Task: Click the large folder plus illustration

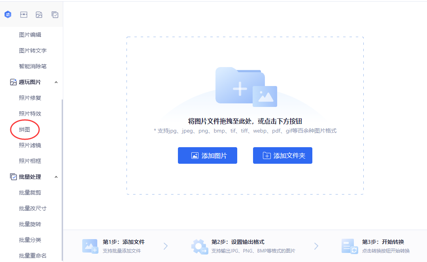Action: (246, 87)
